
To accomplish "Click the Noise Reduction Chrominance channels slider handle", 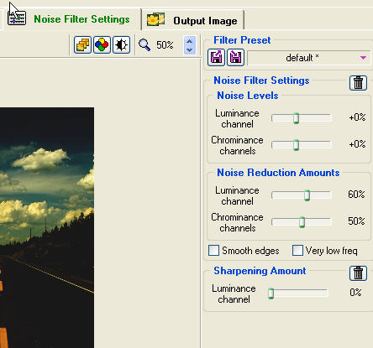I will (x=302, y=222).
